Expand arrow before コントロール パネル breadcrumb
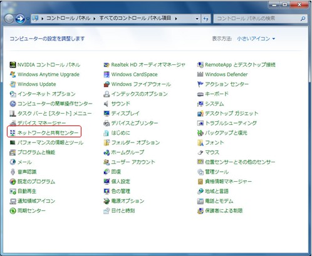This screenshot has width=312, height=256. pos(43,19)
